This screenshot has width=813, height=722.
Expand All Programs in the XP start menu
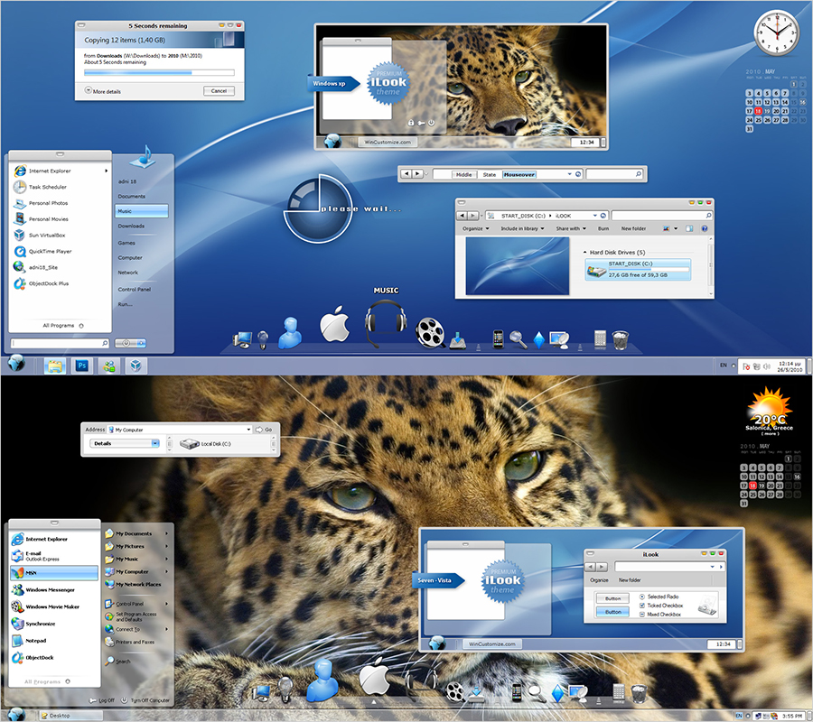pos(47,681)
